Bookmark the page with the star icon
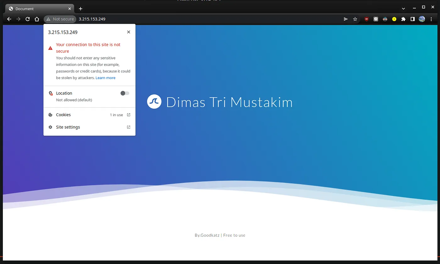 [x=355, y=19]
